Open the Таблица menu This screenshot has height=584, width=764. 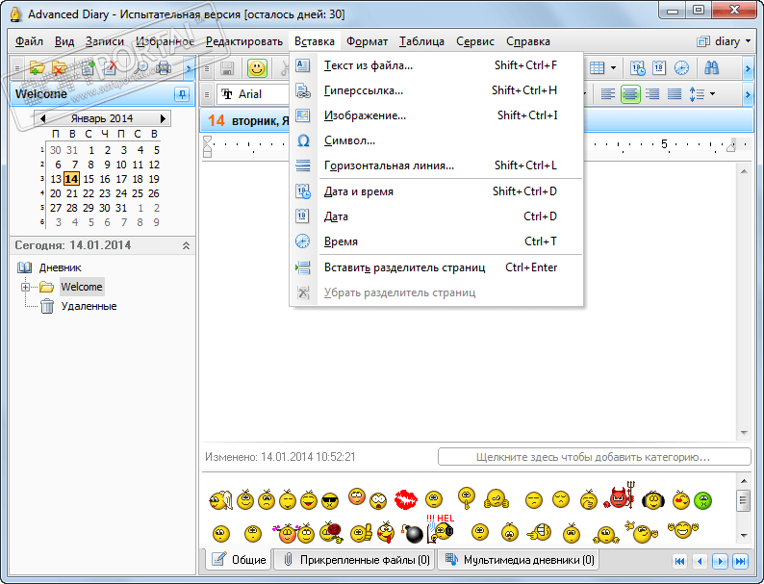tap(422, 41)
